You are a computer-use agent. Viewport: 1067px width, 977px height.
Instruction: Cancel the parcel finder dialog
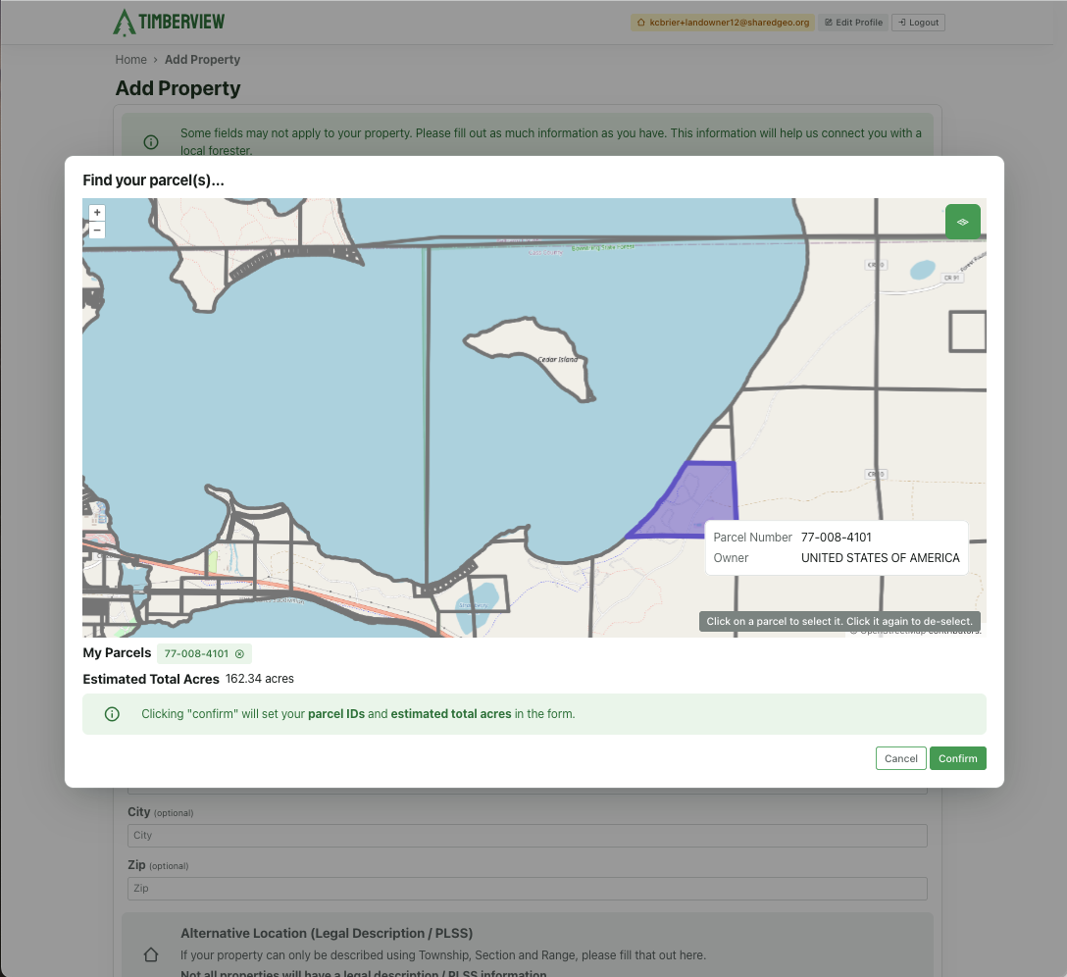900,758
